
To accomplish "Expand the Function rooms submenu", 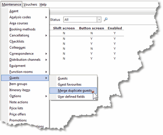I will 25,72.
